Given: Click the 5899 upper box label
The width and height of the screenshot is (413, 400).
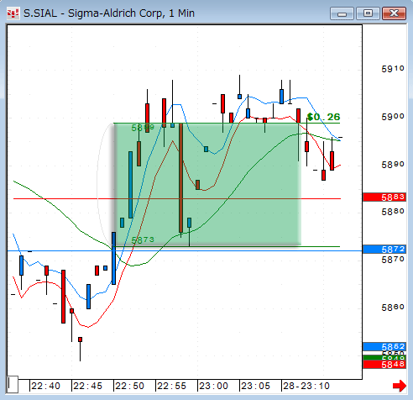Looking at the screenshot, I should (143, 128).
